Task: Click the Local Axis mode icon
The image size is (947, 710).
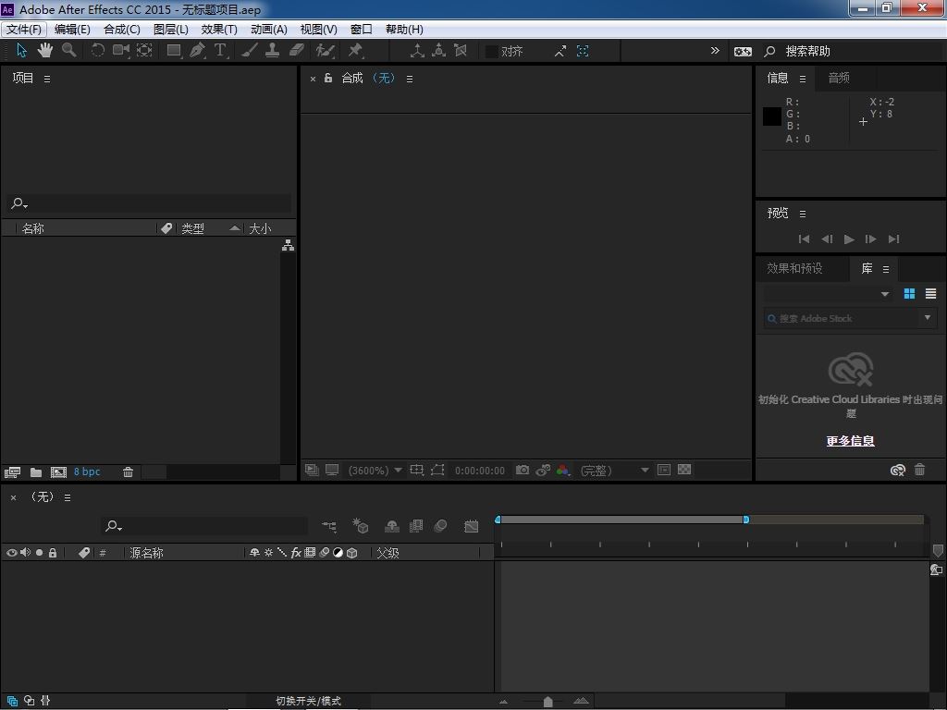Action: 417,51
